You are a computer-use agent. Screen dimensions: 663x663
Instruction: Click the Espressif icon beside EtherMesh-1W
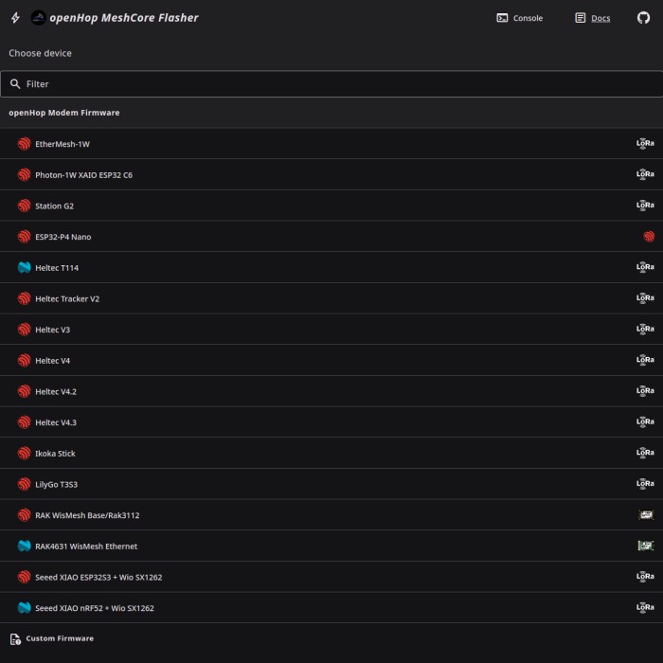(24, 144)
